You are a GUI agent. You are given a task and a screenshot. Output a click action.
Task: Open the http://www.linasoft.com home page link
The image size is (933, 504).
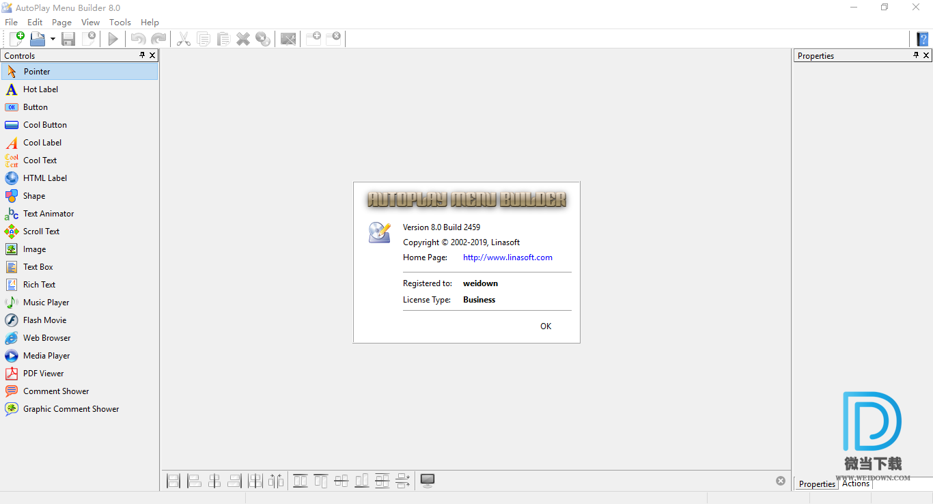pyautogui.click(x=507, y=257)
